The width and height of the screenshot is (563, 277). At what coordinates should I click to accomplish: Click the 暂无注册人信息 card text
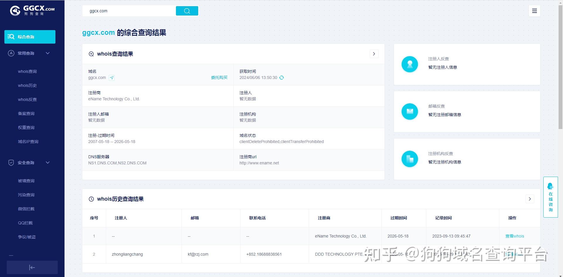point(442,67)
